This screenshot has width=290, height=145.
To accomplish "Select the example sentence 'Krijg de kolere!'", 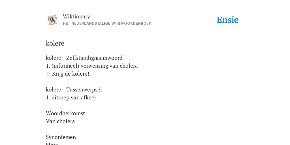I will (x=71, y=74).
